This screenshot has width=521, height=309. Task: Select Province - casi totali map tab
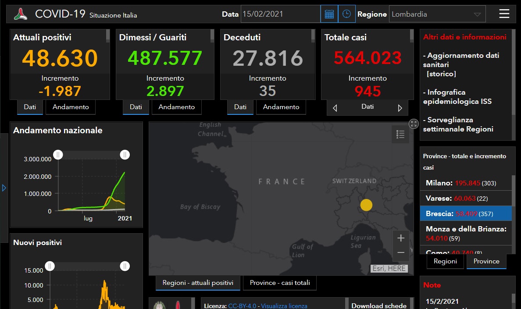(x=280, y=283)
